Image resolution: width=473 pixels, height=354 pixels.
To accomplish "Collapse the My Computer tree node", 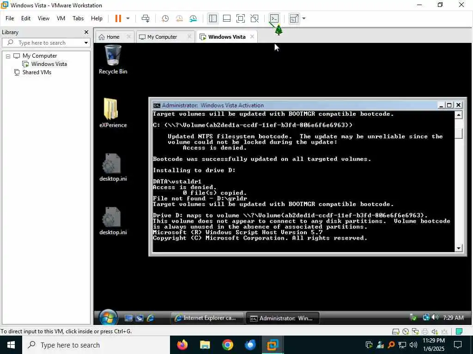I will (8, 56).
